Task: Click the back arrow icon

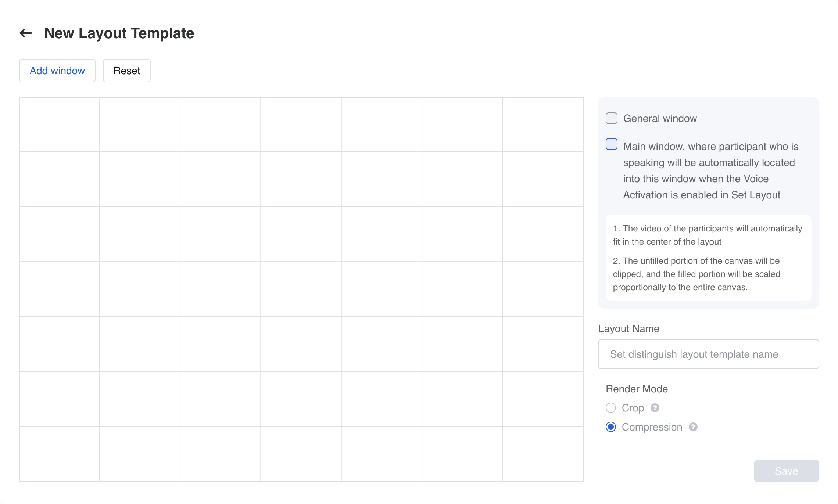Action: (26, 33)
